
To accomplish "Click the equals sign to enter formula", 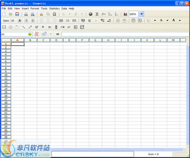I will point(58,34).
